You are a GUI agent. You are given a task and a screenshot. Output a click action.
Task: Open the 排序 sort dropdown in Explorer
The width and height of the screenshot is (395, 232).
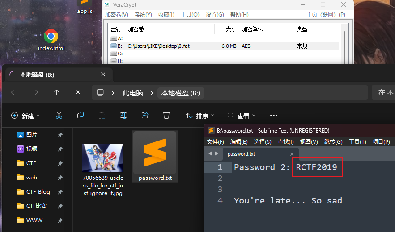(200, 116)
